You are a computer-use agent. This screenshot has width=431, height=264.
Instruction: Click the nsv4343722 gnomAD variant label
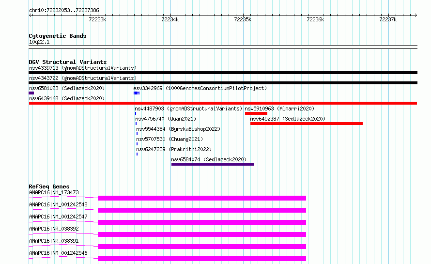click(x=83, y=78)
